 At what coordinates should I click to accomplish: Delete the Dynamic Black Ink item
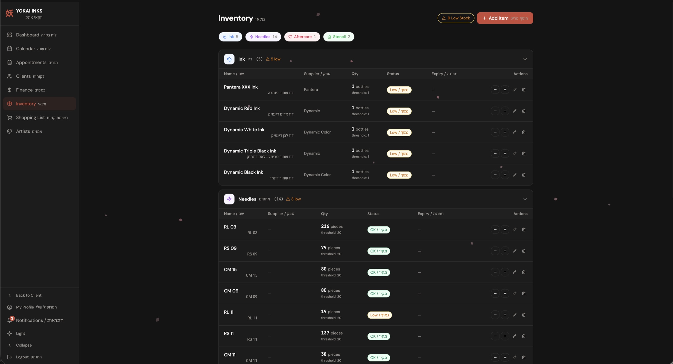(x=524, y=175)
